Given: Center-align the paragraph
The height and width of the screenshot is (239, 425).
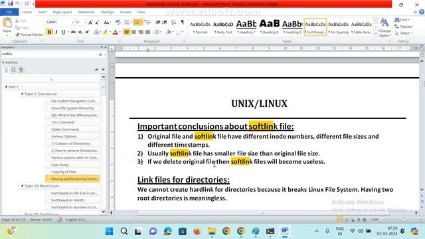Looking at the screenshot, I should coord(133,32).
